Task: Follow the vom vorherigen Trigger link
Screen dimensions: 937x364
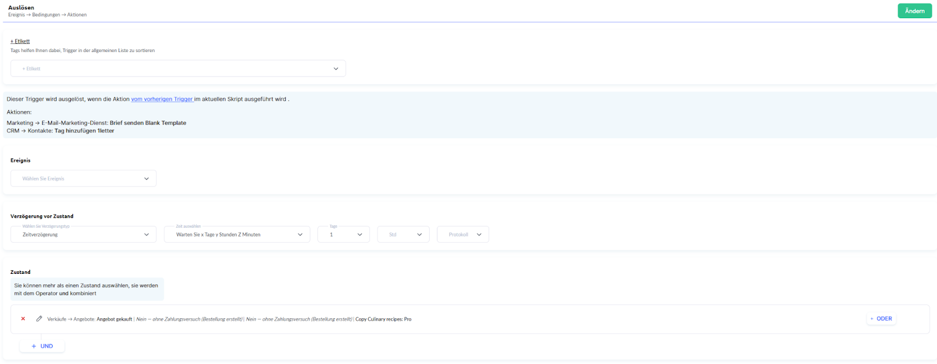Action: tap(162, 99)
